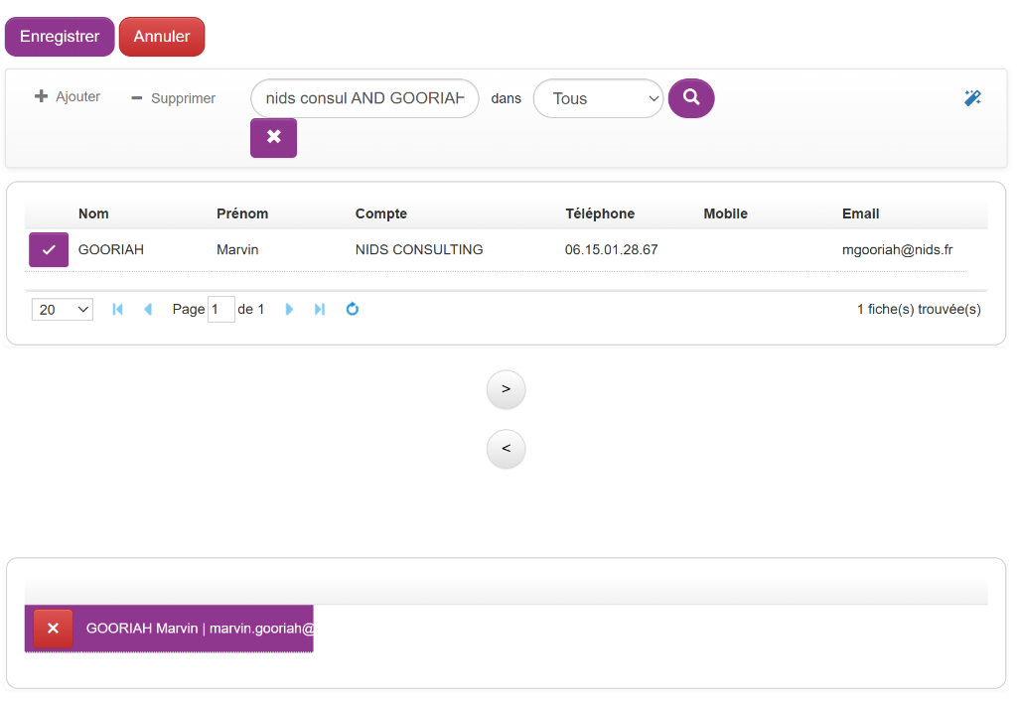
Task: Sort by the Nom column header
Action: click(x=93, y=213)
